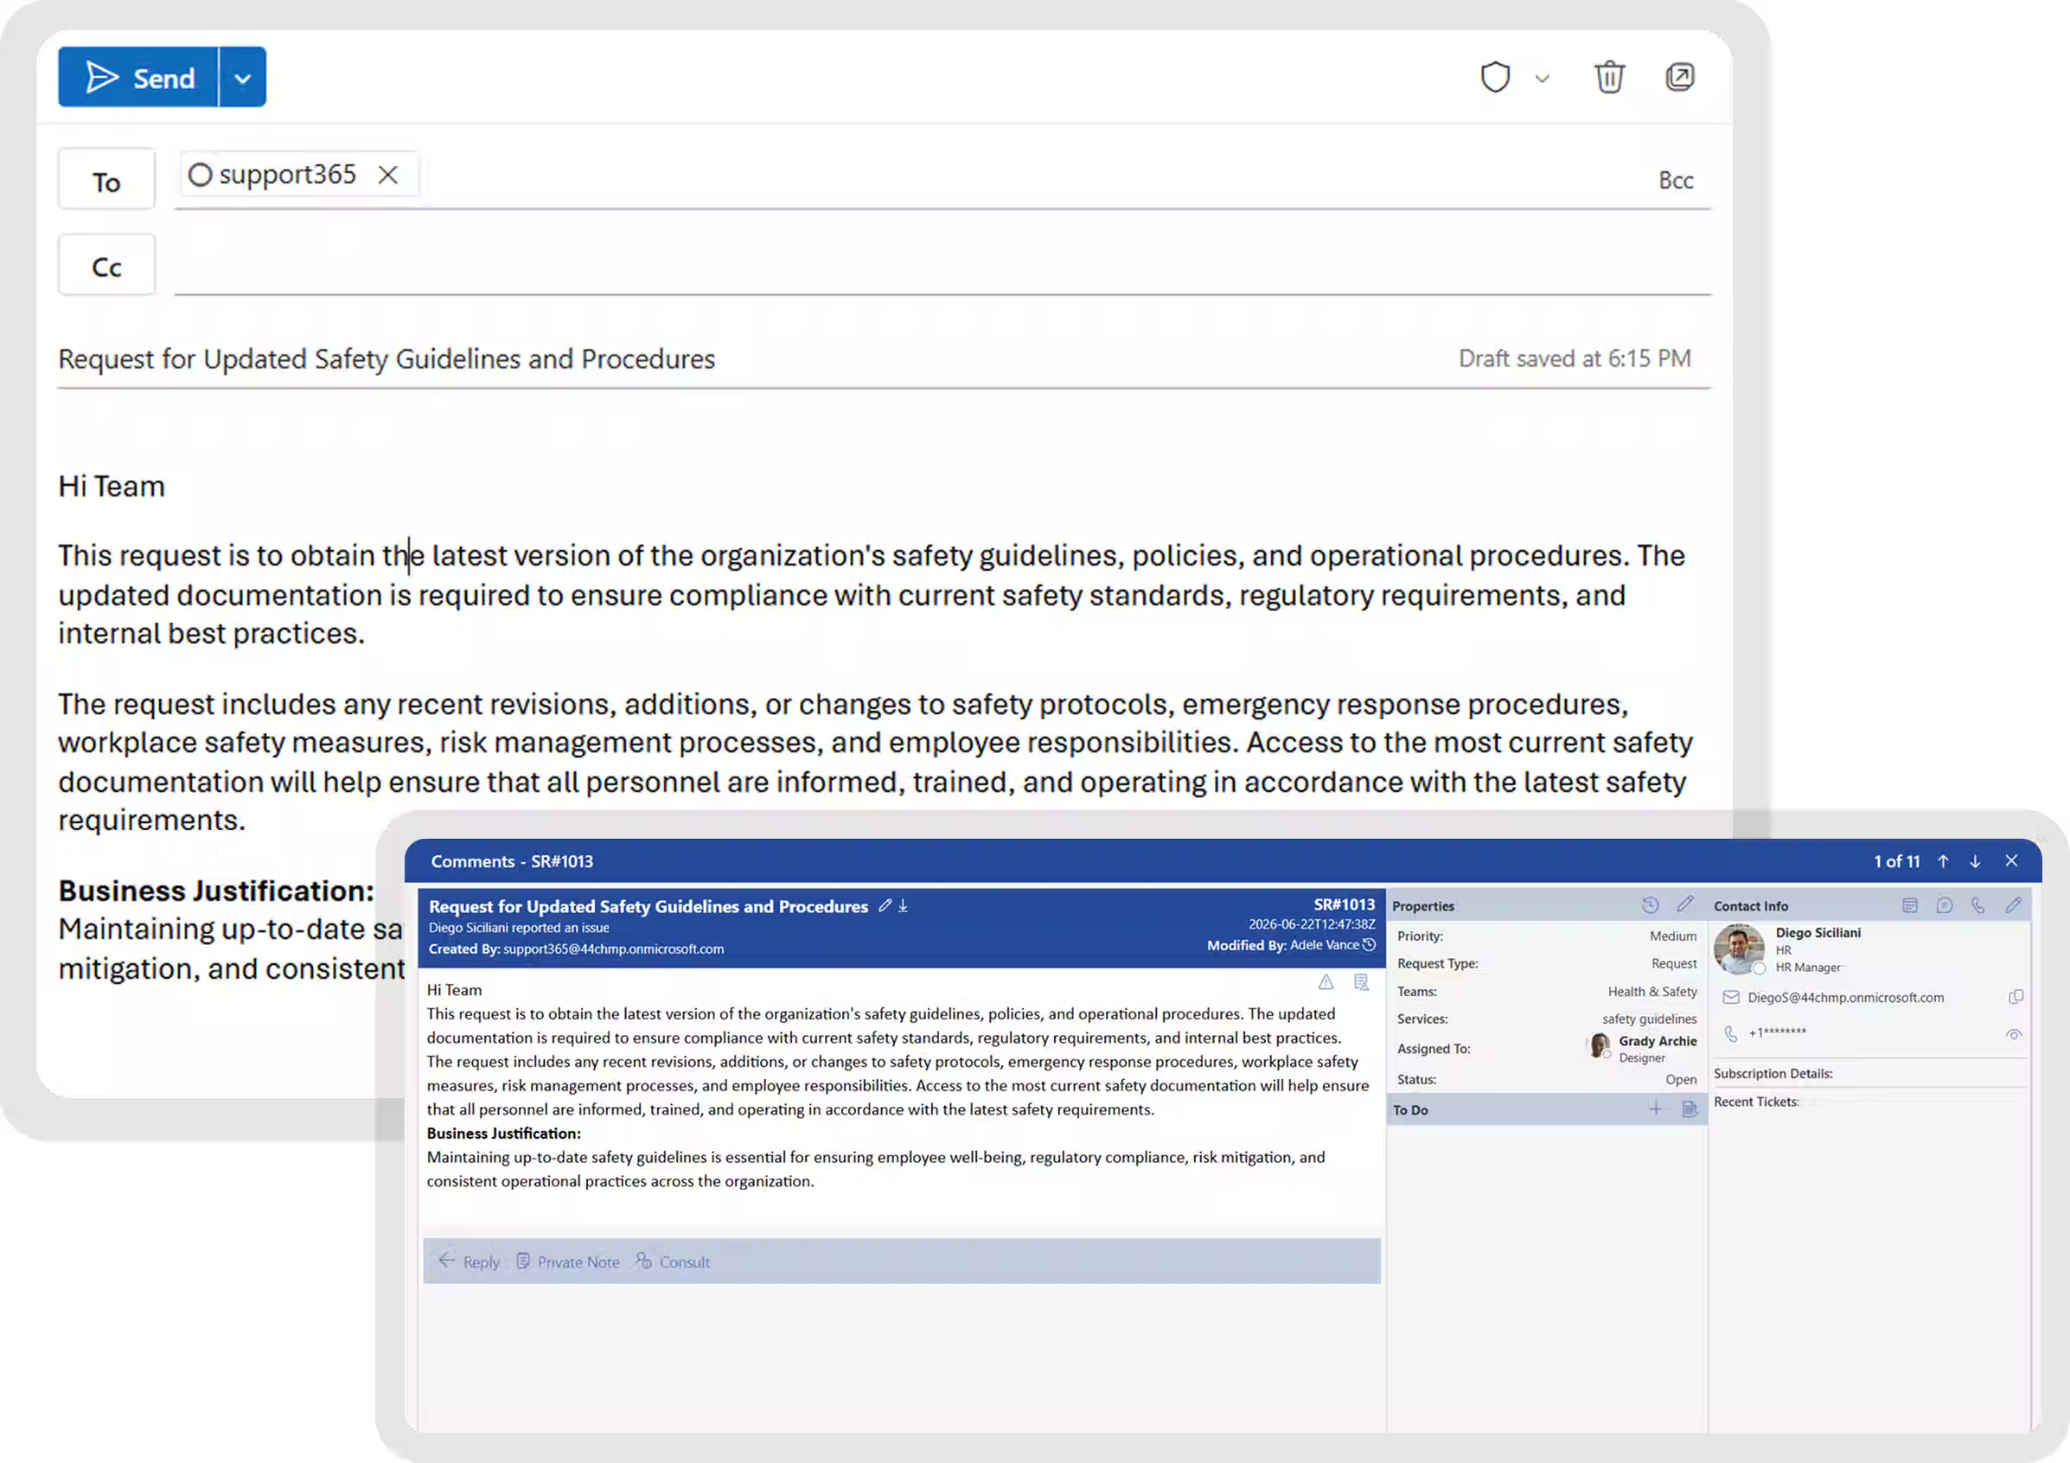Click the Recent Tickets label
Viewport: 2070px width, 1463px height.
[x=1755, y=1102]
